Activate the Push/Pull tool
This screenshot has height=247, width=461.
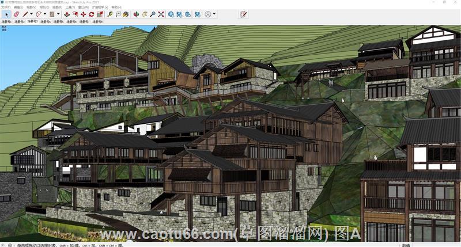click(67, 14)
